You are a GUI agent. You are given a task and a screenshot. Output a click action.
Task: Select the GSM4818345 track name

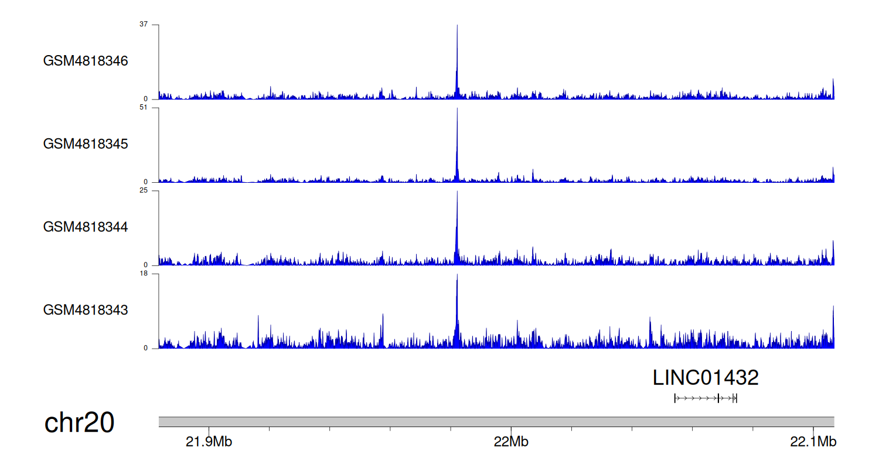[x=86, y=144]
